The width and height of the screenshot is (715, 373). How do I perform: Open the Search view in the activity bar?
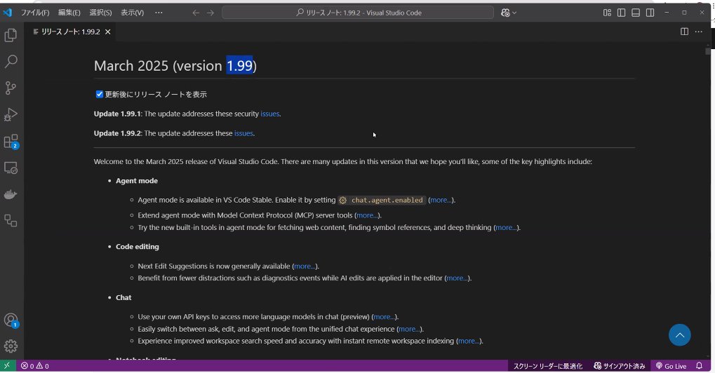pyautogui.click(x=11, y=61)
